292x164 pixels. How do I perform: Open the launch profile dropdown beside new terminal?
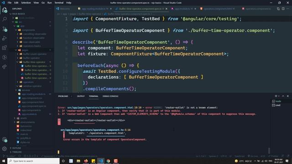click(279, 96)
